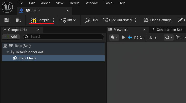Viewport: 186px width, 103px height.
Task: Close the Components panel
Action: 38,30
